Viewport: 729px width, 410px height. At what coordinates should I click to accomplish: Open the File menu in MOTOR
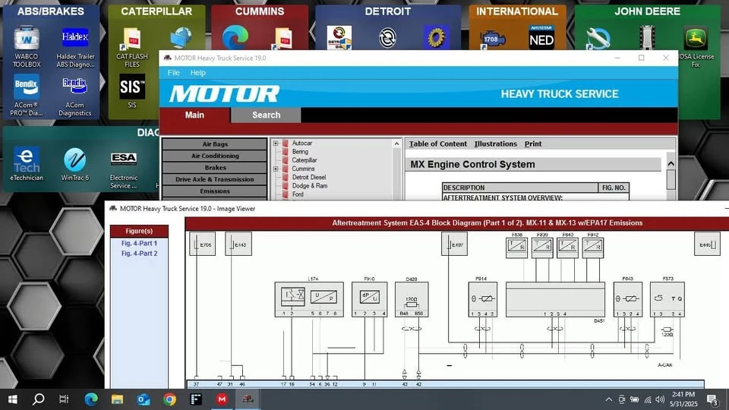(x=173, y=73)
